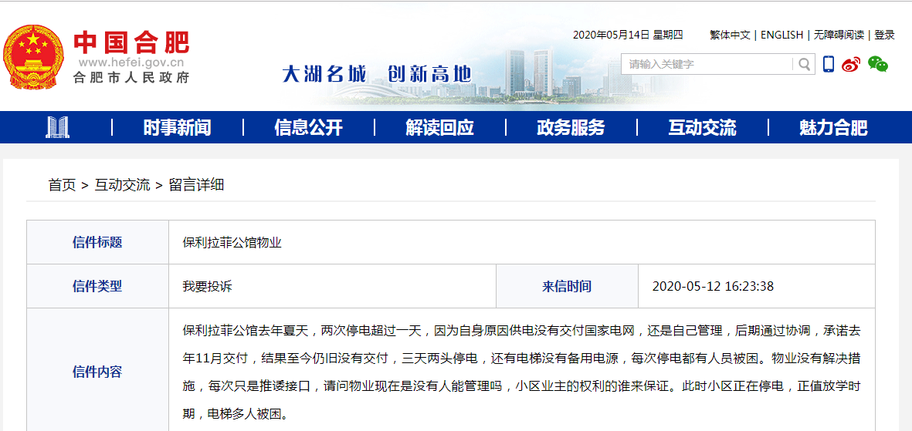This screenshot has height=431, width=912.
Task: Switch to ENGLISH version
Action: pos(781,35)
